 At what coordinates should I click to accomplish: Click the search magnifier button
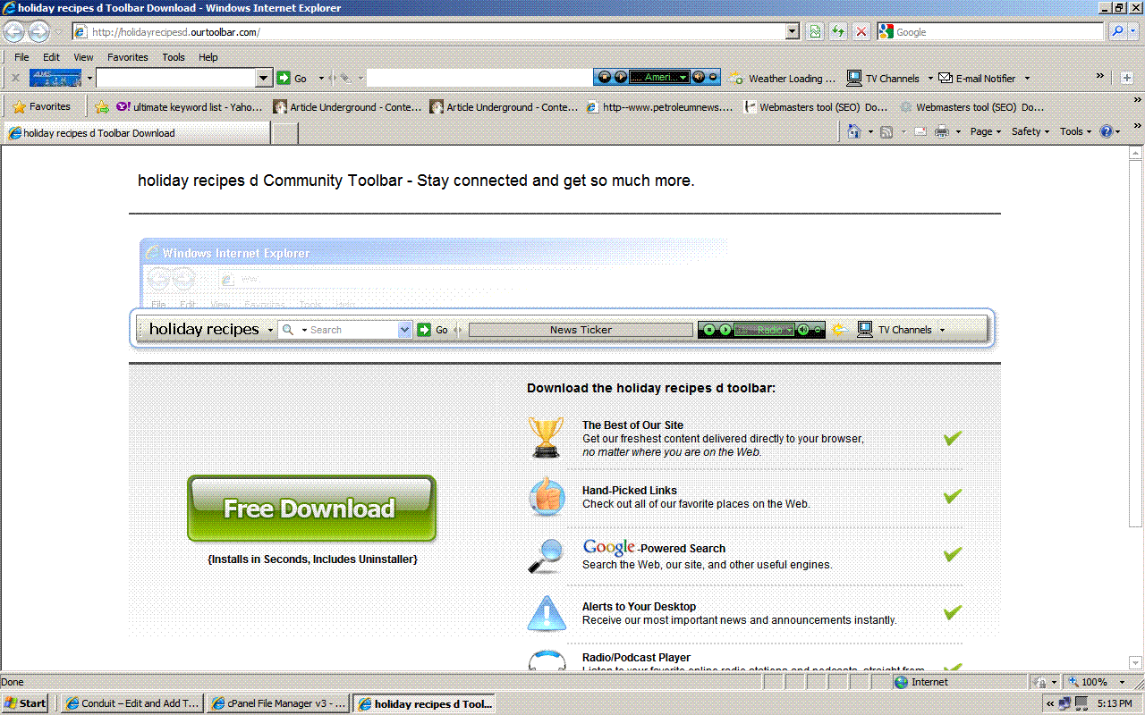1117,31
